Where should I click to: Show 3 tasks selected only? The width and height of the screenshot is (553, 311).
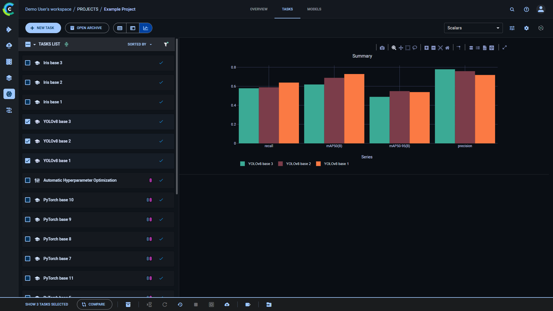pyautogui.click(x=47, y=304)
